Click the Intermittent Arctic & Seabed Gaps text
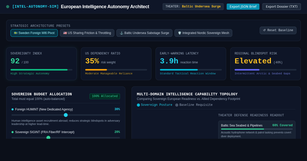Viewport: 307px width, 161px height. coord(262,74)
